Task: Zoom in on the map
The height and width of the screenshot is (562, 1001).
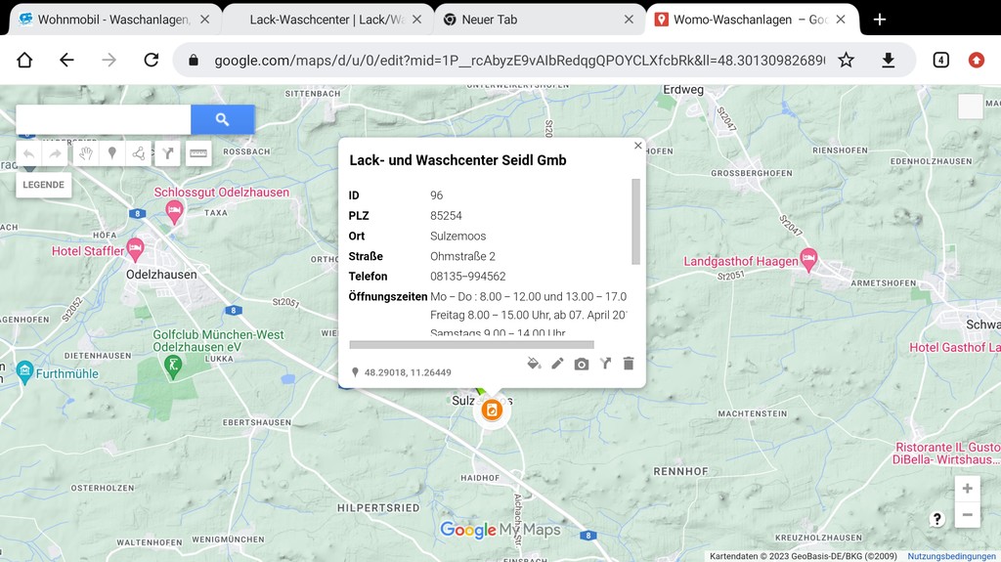Action: [967, 489]
